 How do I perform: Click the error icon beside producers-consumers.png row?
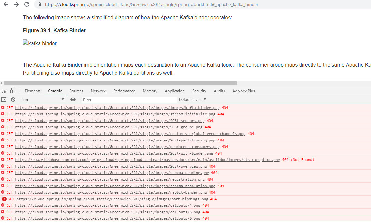(3, 147)
